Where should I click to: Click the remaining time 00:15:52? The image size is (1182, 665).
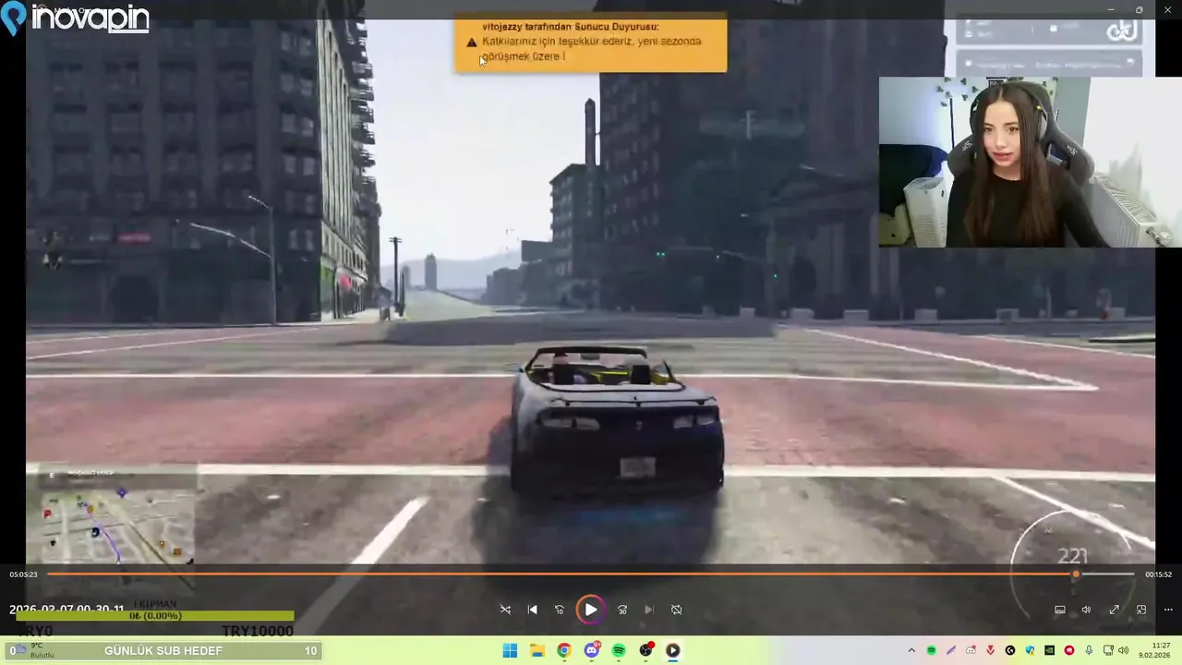(1158, 574)
